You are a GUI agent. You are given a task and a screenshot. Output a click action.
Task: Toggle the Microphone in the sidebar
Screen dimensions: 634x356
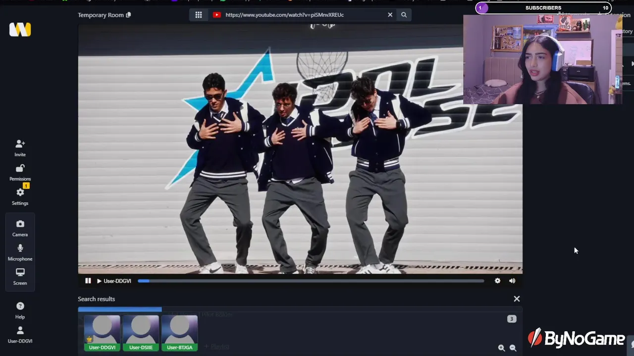pyautogui.click(x=20, y=253)
